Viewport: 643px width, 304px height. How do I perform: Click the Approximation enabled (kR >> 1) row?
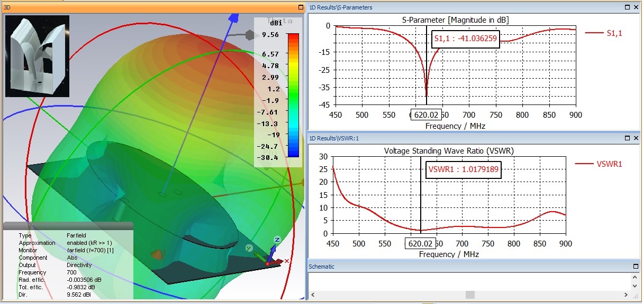click(x=65, y=243)
